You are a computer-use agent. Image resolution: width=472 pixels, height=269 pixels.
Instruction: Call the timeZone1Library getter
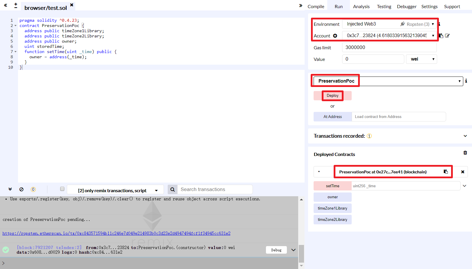tap(332, 208)
